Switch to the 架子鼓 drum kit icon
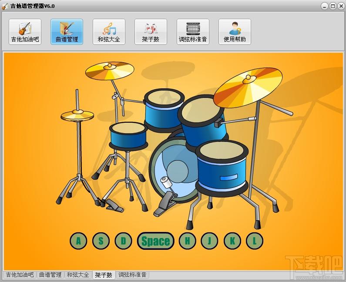Screen dimensions: 346x282 click(x=151, y=32)
